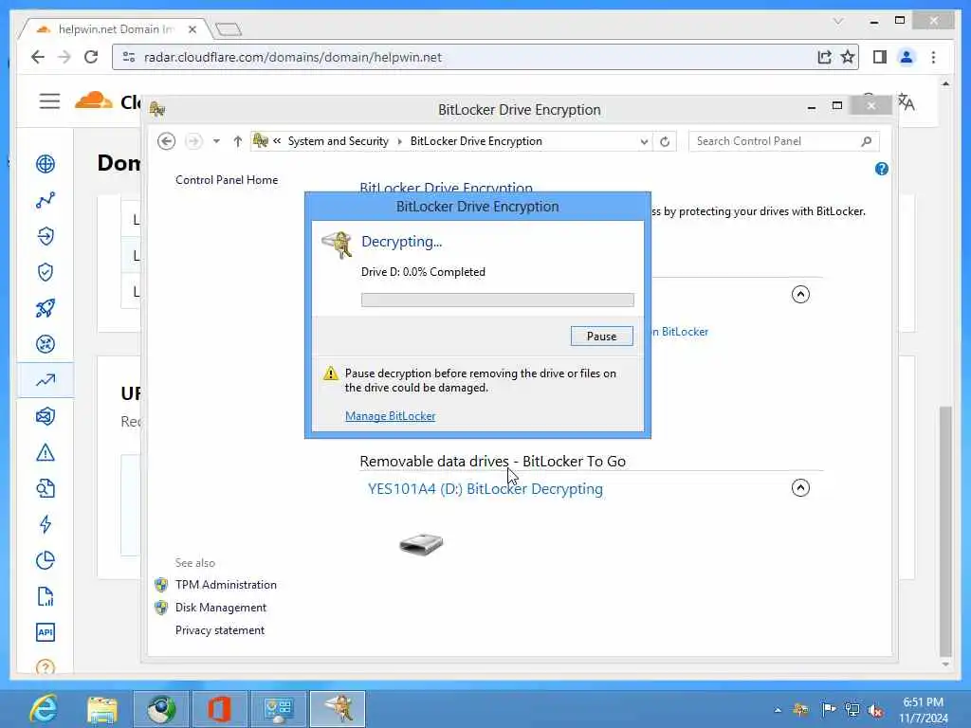Screen dimensions: 971x728
Task: Open the recent locations dropdown arrow
Action: pos(216,142)
